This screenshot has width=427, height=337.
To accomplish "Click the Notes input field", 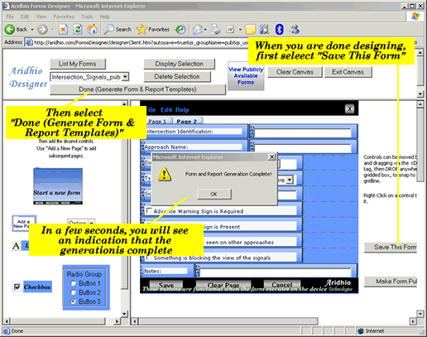I will point(276,272).
